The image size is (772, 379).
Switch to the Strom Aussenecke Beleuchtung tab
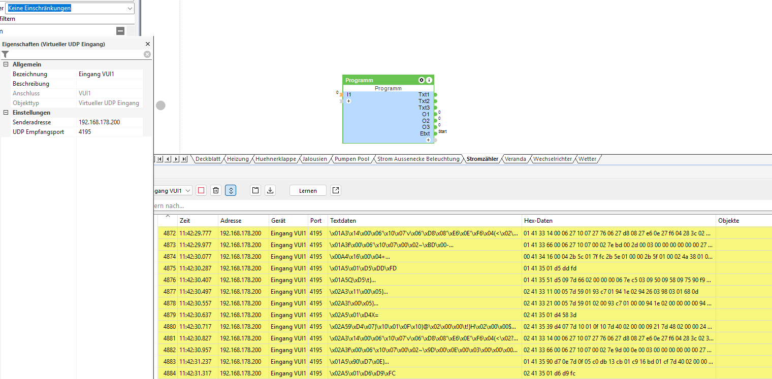coord(418,159)
